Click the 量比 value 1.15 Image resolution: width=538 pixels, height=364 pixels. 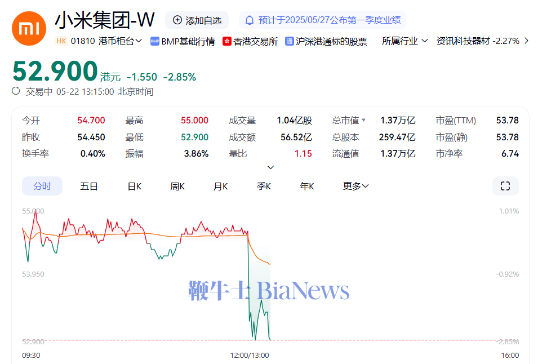click(303, 153)
